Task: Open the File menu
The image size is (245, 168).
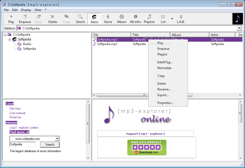Action: (6, 10)
